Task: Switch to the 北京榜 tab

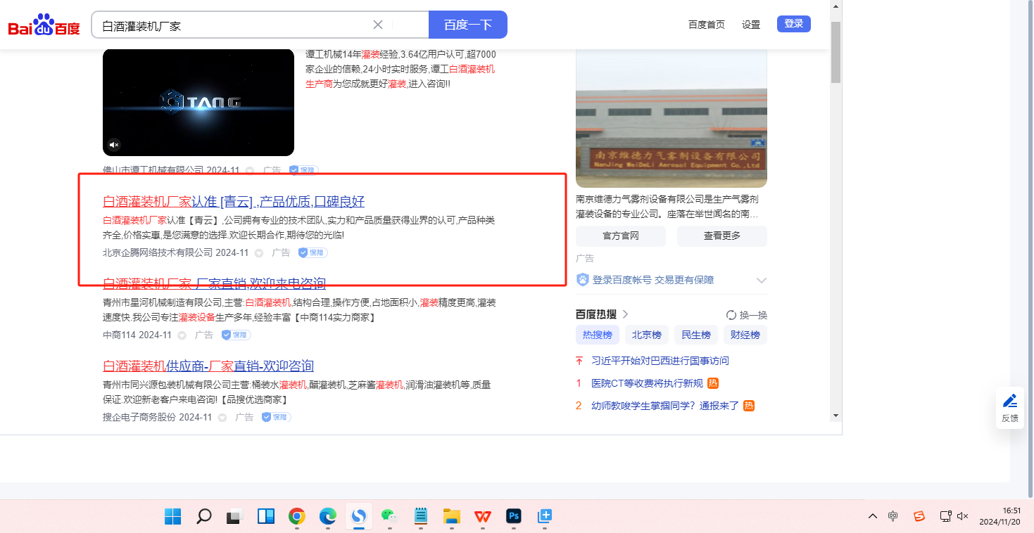Action: tap(646, 335)
